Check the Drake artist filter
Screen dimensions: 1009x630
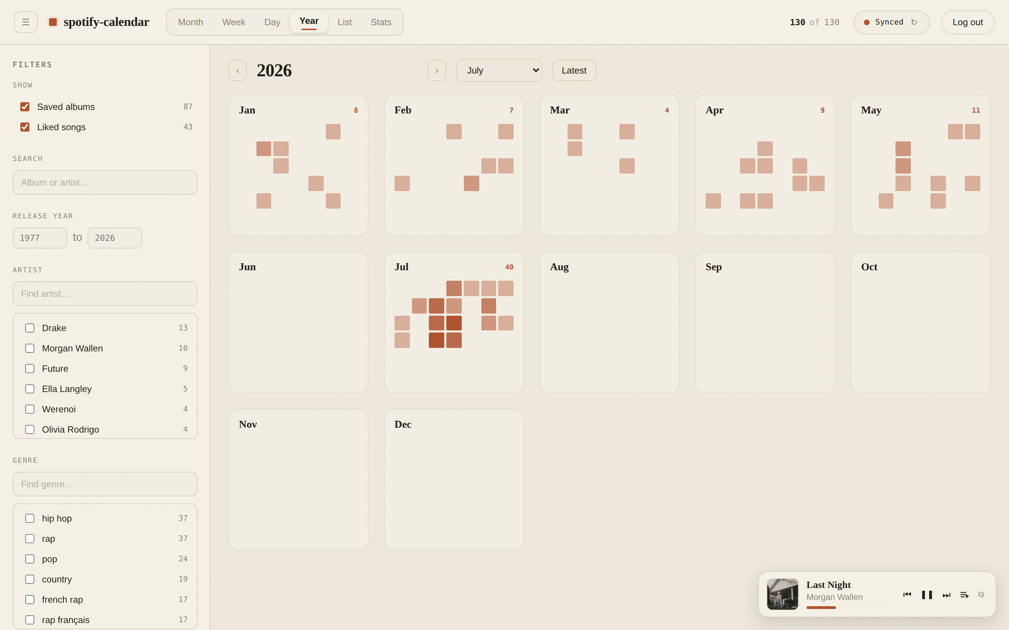pyautogui.click(x=29, y=328)
